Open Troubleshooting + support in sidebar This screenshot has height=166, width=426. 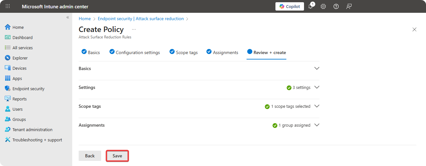37,140
